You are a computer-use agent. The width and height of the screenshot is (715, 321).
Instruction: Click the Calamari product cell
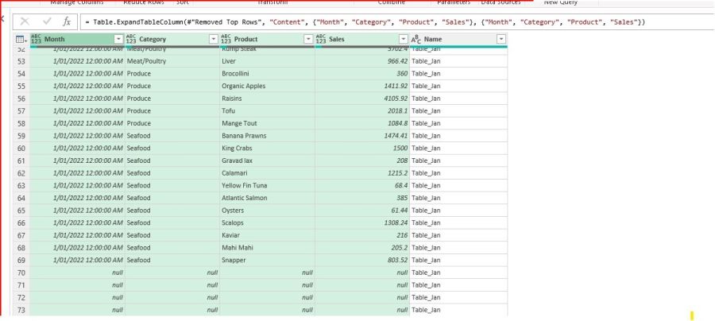[x=267, y=172]
